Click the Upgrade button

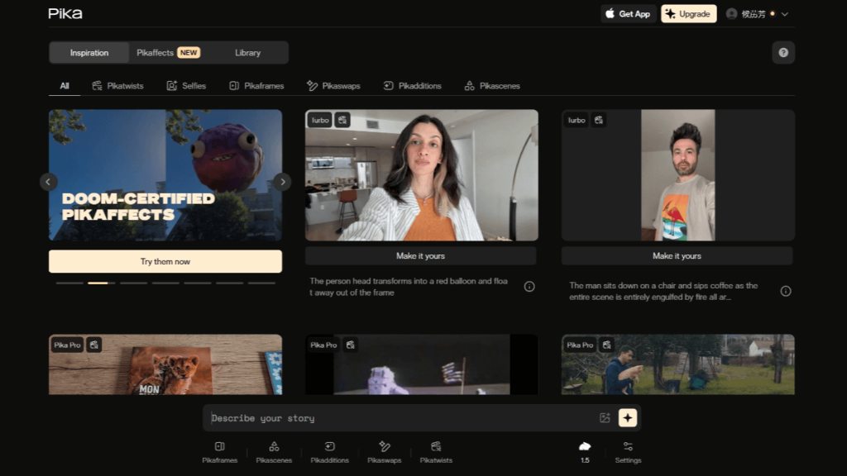[x=688, y=14]
